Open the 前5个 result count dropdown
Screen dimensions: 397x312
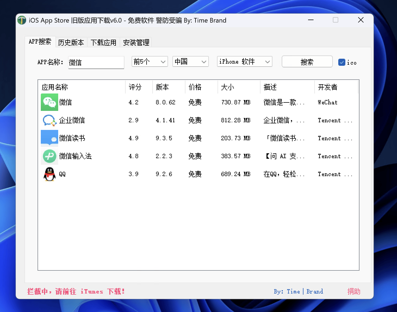click(150, 62)
